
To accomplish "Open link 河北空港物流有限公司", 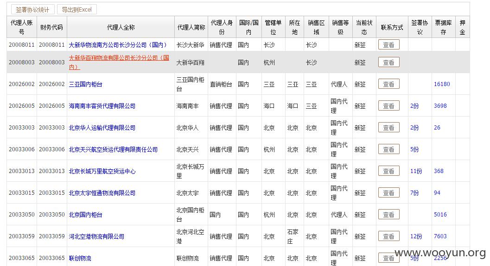I will pos(96,237).
